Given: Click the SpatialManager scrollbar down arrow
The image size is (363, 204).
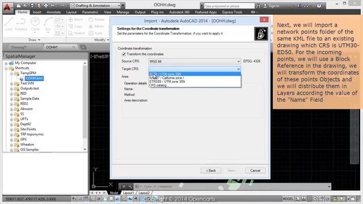Looking at the screenshot, I should (x=85, y=150).
